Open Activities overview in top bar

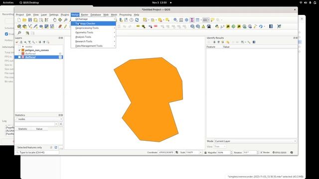(x=8, y=2)
